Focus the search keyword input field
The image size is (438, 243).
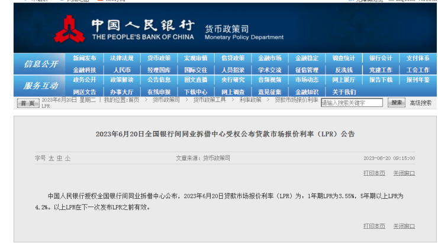352,103
